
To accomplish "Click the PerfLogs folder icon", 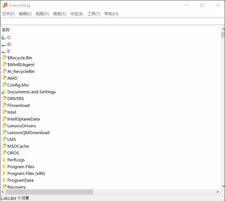I will click(x=4, y=160).
